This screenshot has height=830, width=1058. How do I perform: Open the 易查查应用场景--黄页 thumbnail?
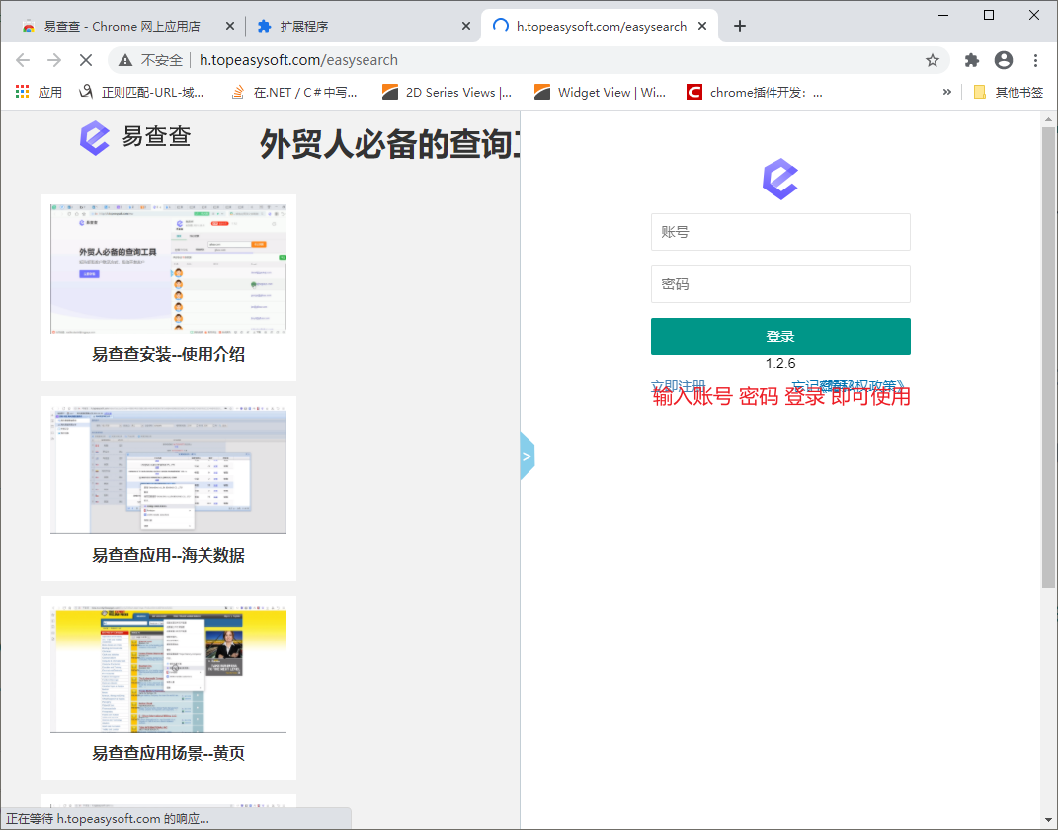tap(168, 669)
